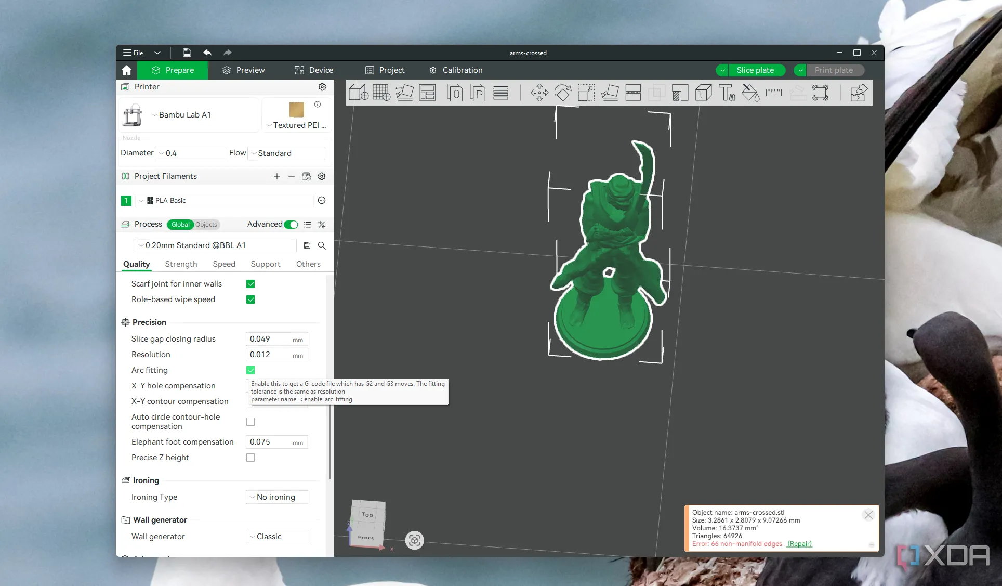This screenshot has width=1002, height=586.
Task: Switch to the Strength tab
Action: (181, 264)
